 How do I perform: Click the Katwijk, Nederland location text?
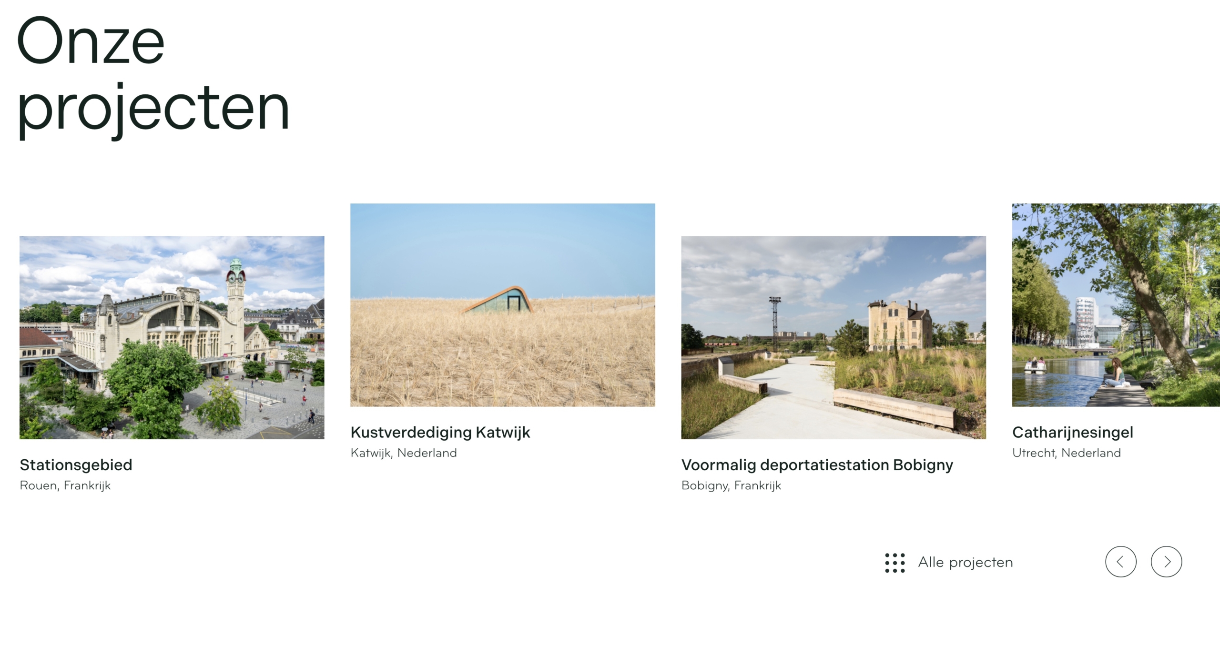click(x=404, y=453)
